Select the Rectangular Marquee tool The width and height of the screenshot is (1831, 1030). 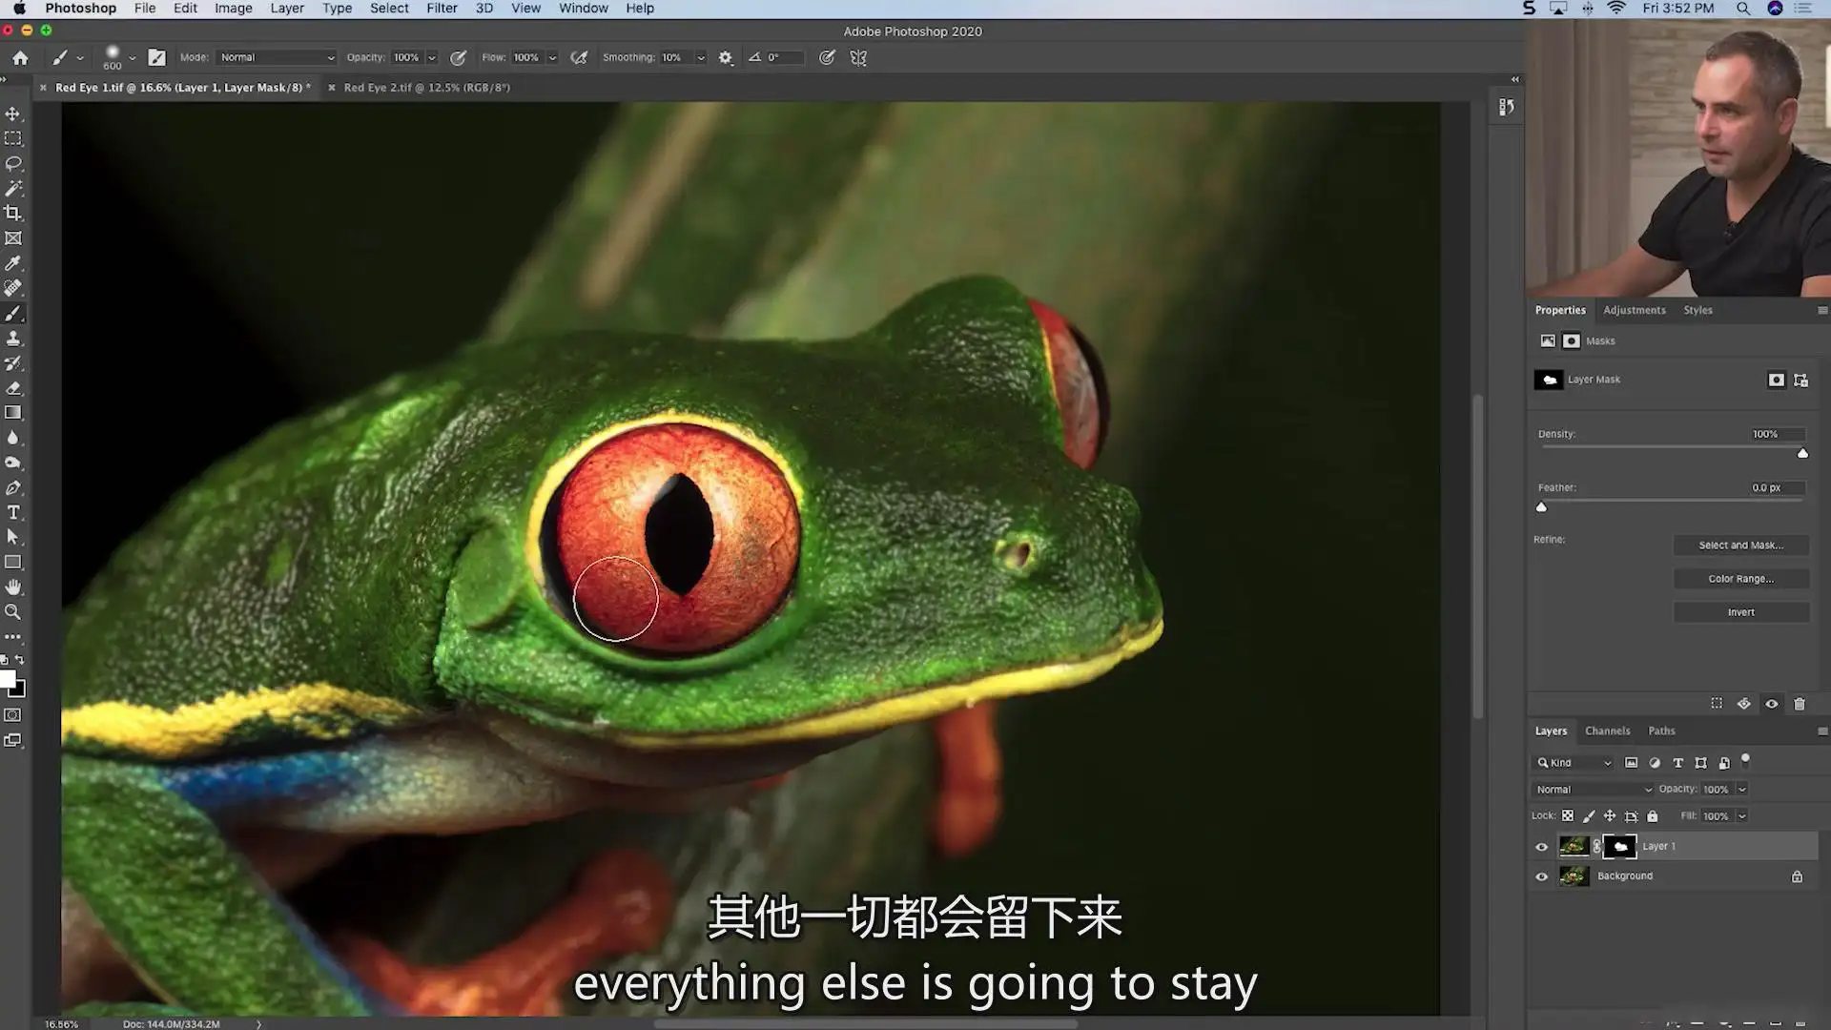(13, 138)
